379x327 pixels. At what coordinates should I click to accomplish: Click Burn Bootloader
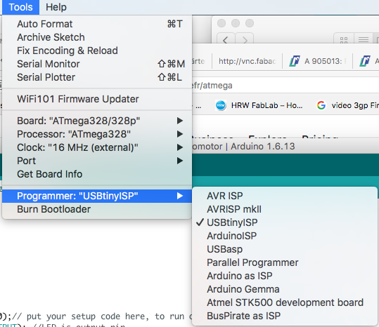tap(97, 209)
